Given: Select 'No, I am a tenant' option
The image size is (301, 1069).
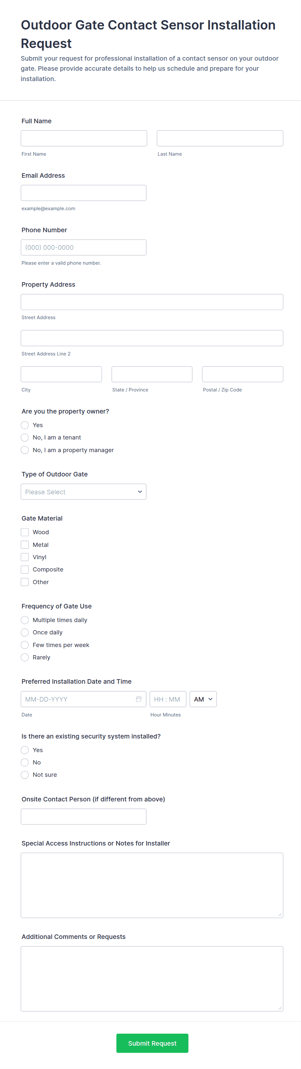Looking at the screenshot, I should click(x=25, y=438).
